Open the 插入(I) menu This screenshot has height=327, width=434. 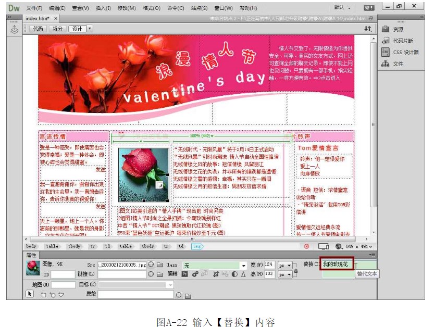(103, 8)
